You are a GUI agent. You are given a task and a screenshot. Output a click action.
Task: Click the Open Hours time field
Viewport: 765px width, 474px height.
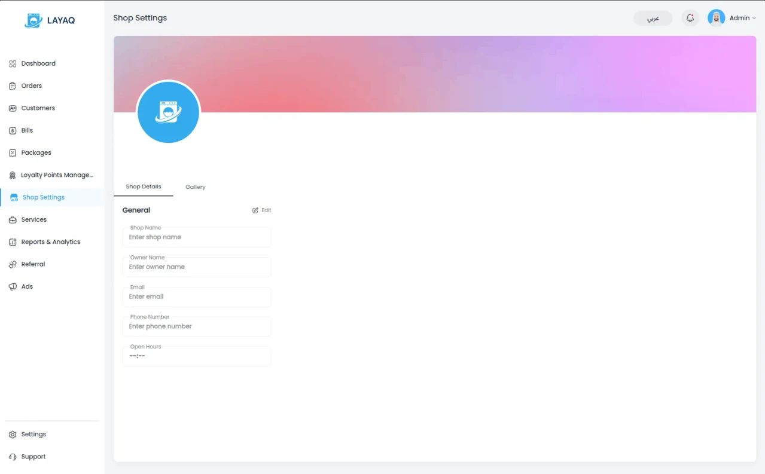pyautogui.click(x=197, y=356)
